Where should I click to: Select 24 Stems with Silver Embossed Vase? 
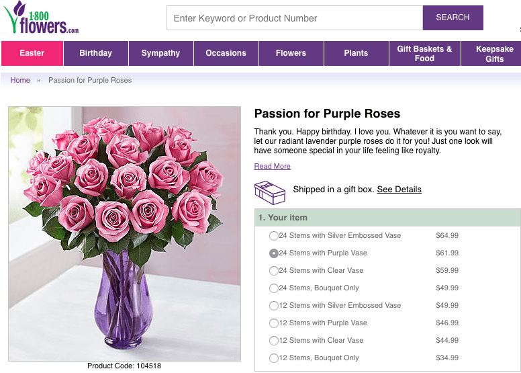click(274, 236)
